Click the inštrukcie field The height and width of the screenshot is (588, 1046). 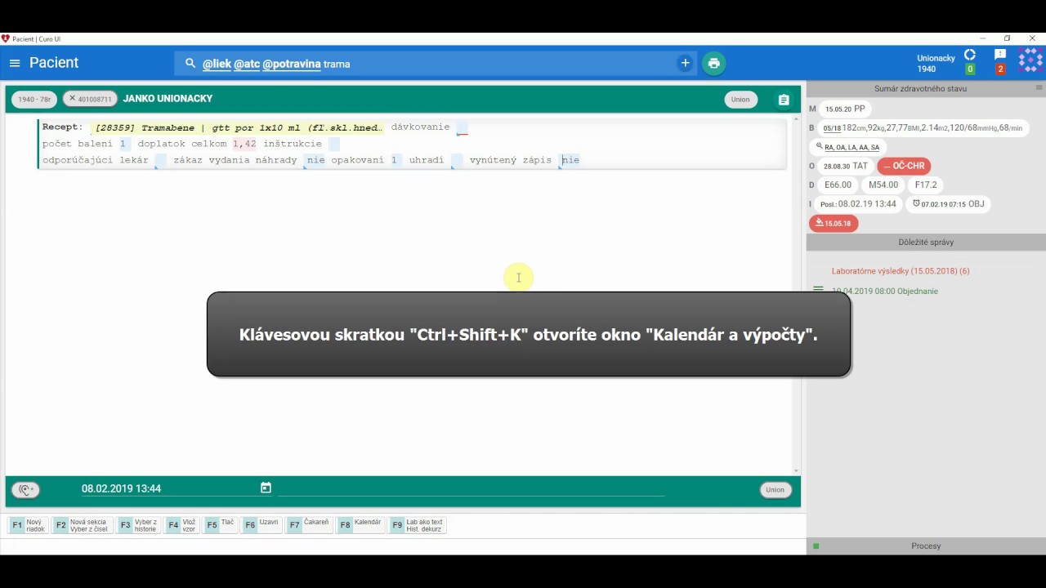click(333, 144)
